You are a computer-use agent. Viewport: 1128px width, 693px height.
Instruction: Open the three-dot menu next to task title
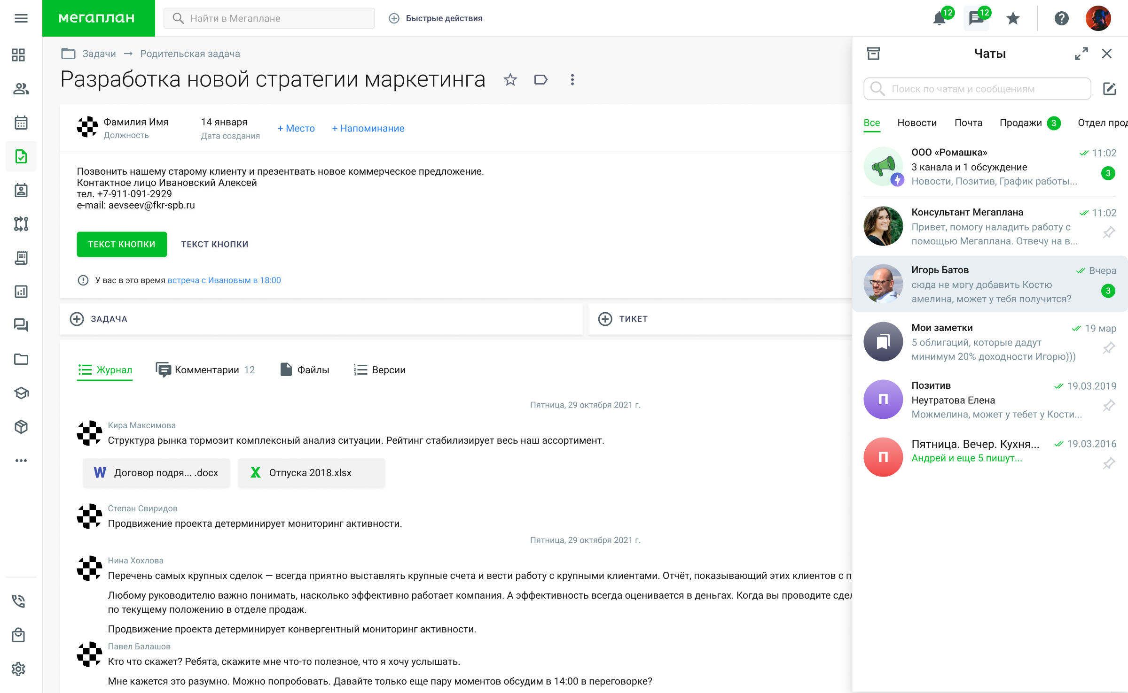pyautogui.click(x=572, y=80)
